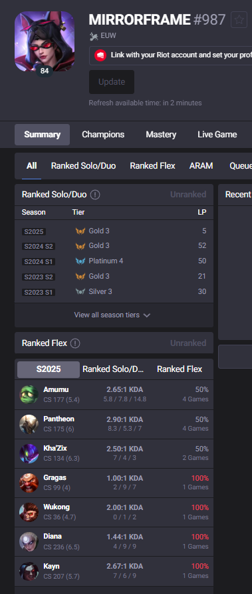Open the Champions tab
This screenshot has height=594, width=252.
103,135
